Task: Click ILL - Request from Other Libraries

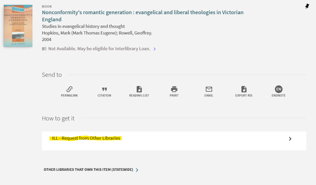Action: 86,138
